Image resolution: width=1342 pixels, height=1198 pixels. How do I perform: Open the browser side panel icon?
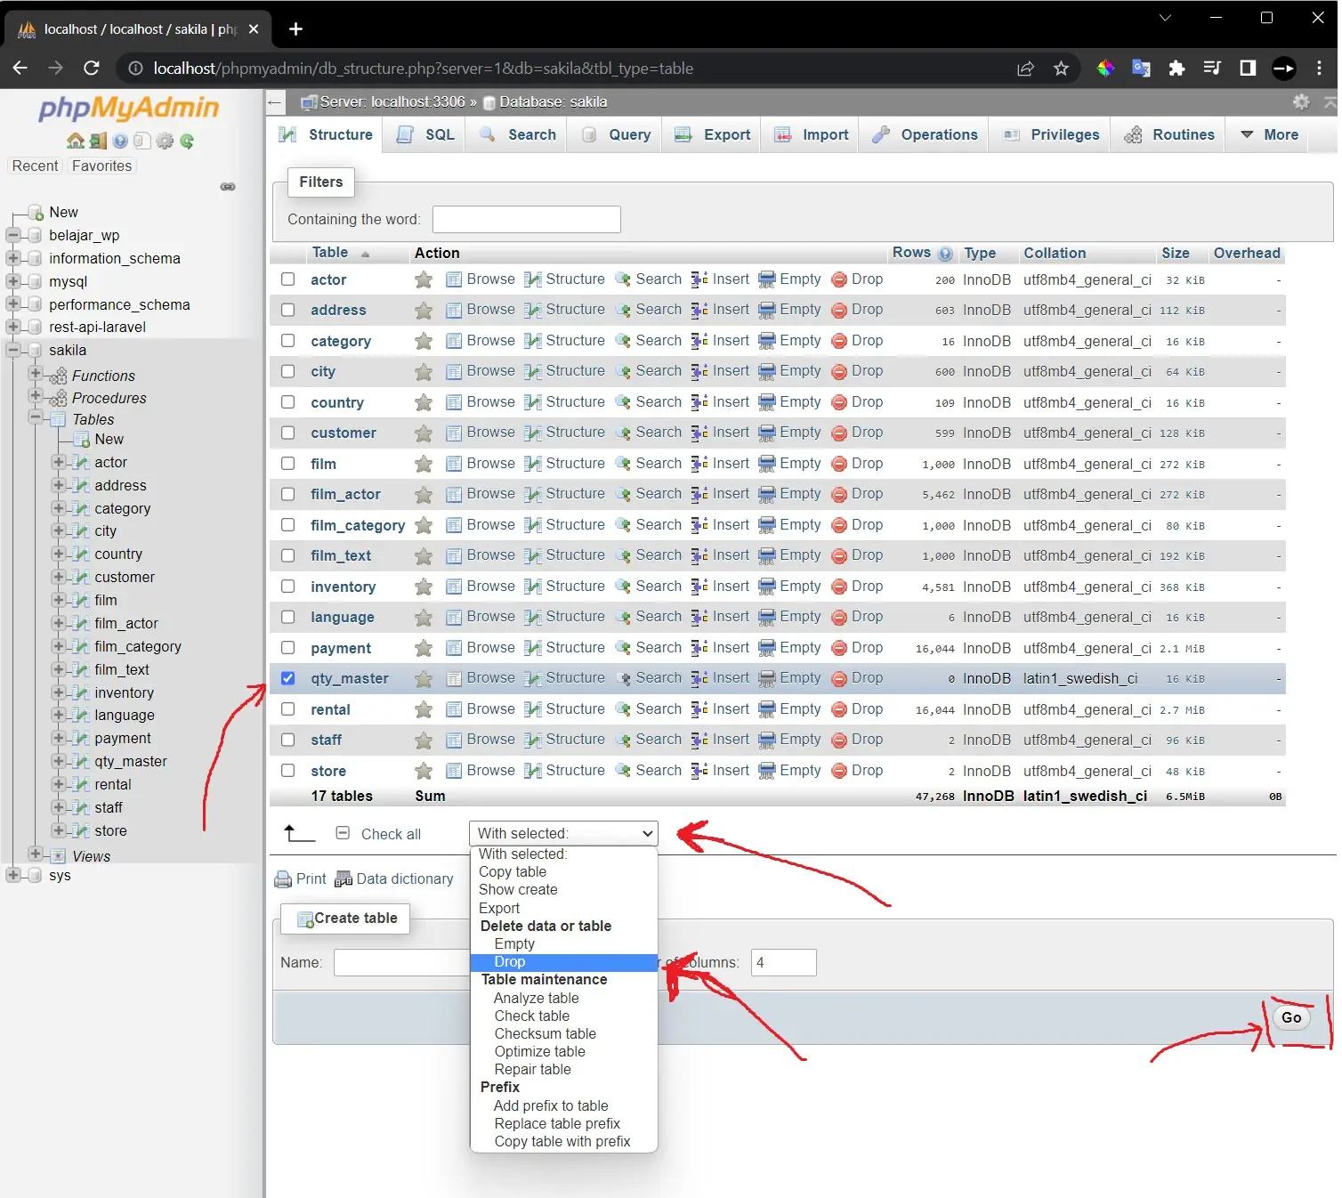coord(1248,69)
